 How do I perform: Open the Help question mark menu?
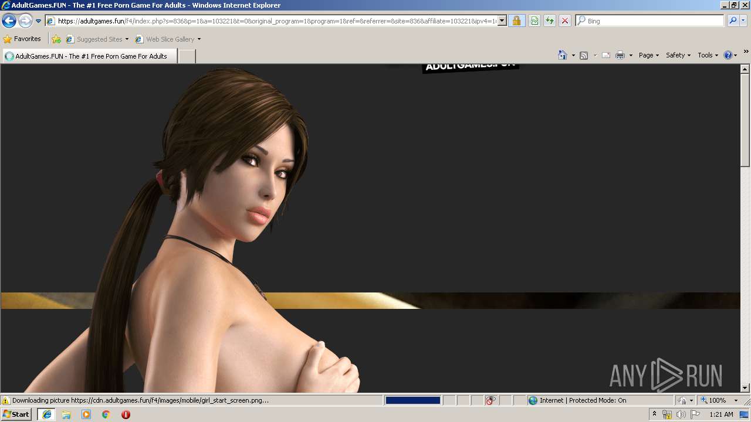coord(730,55)
